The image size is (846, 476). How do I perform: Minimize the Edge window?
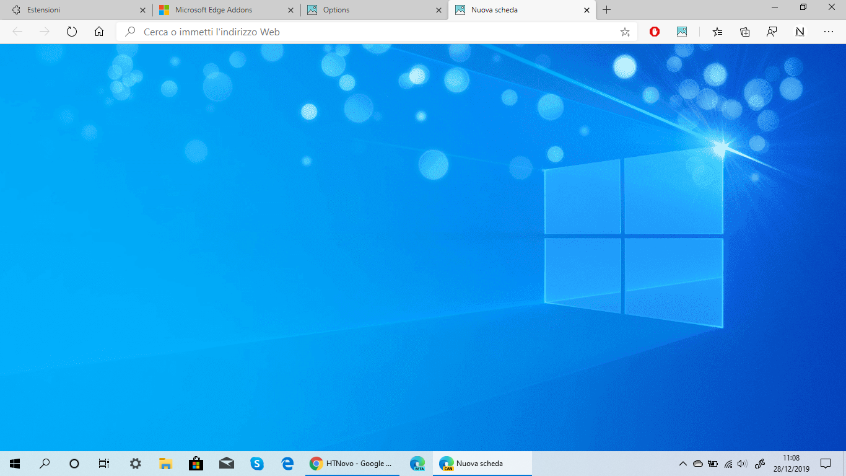coord(775,7)
